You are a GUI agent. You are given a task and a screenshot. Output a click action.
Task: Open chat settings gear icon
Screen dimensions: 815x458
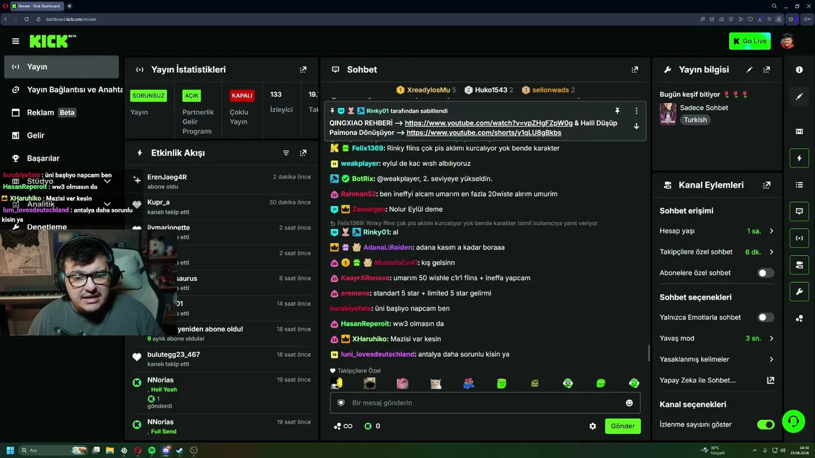pyautogui.click(x=593, y=426)
